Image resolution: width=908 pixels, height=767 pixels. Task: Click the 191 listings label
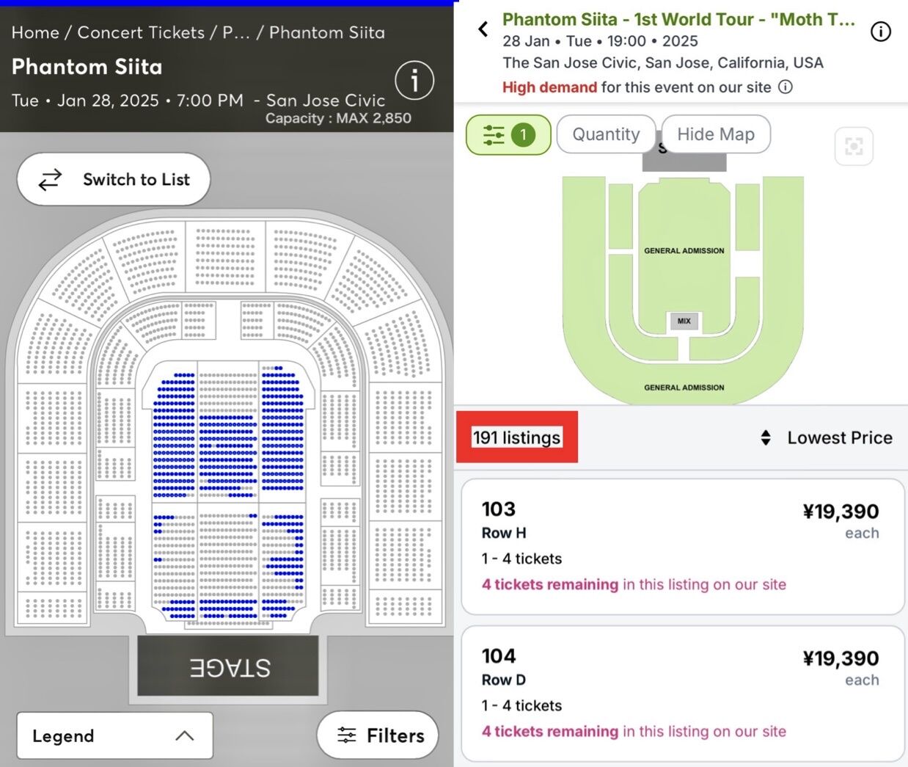tap(516, 437)
